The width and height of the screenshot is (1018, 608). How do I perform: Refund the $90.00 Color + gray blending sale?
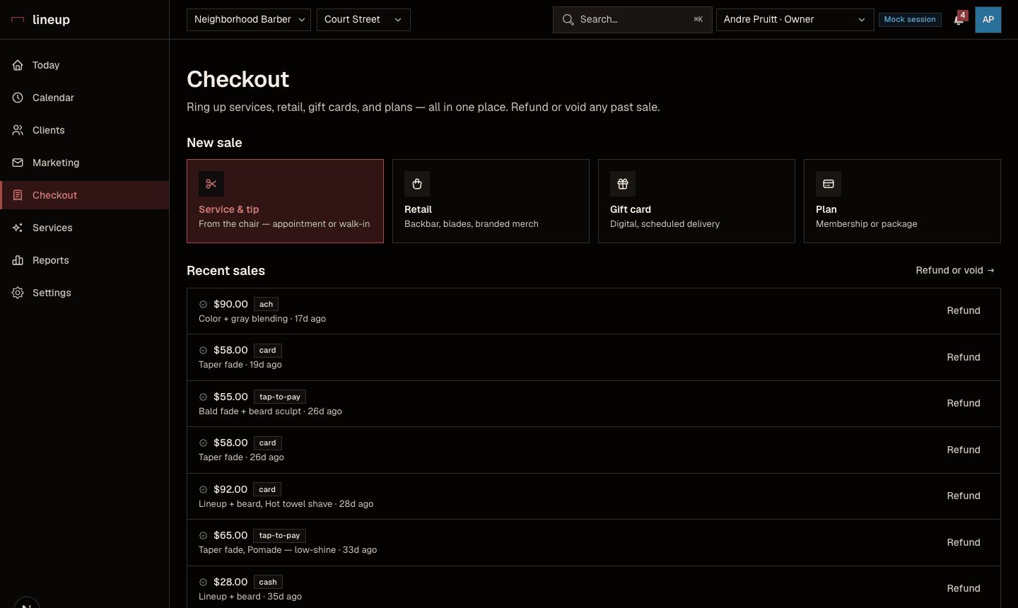click(x=964, y=310)
